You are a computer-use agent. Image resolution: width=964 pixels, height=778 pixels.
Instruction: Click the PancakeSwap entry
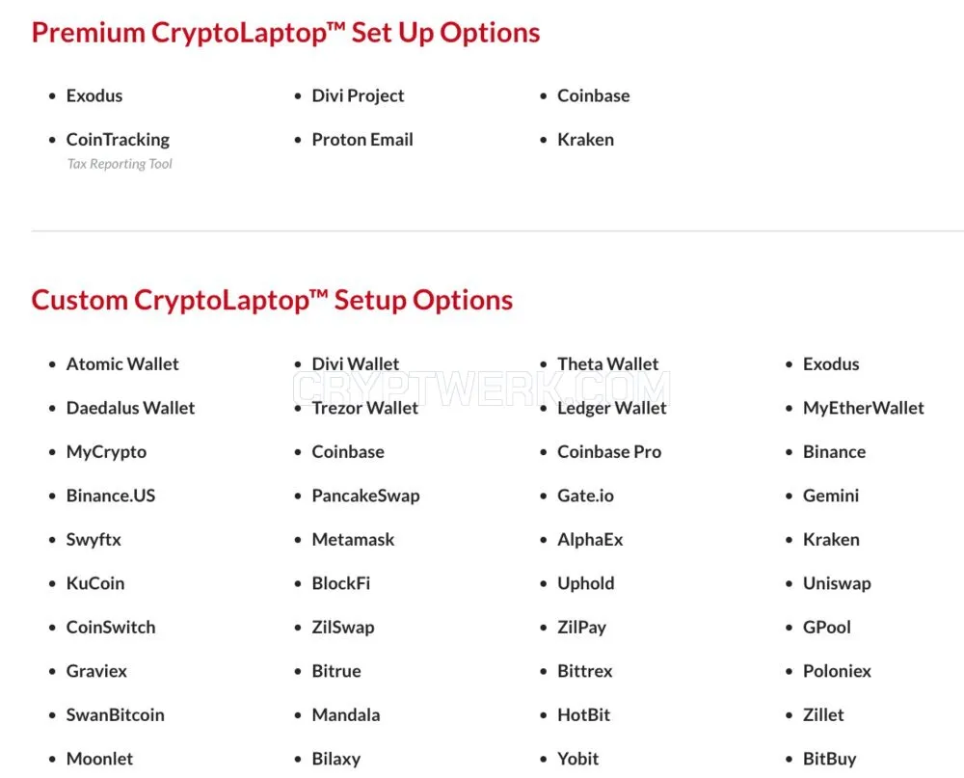pos(365,496)
